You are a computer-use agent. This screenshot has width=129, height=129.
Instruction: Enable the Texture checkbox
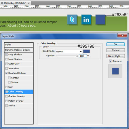pyautogui.click(x=9, y=82)
